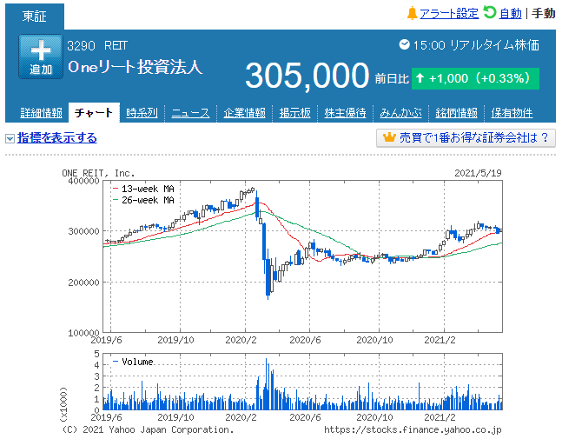Open the 掲示板 tab
The height and width of the screenshot is (439, 562).
295,113
